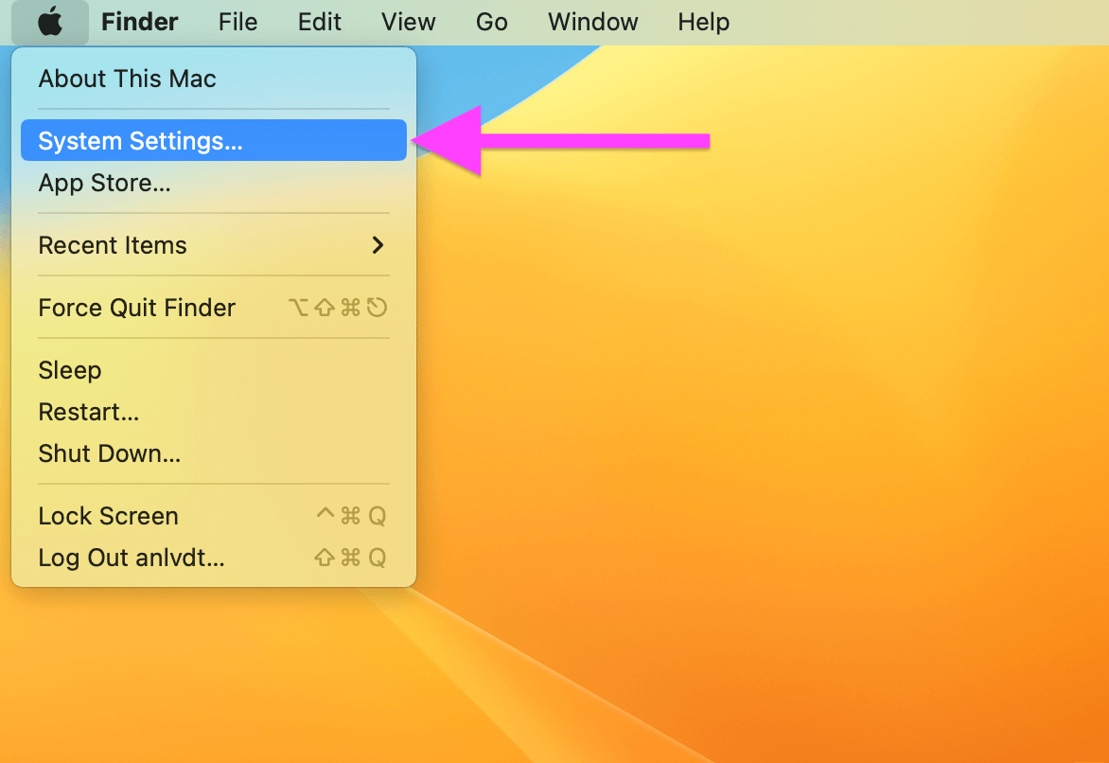Log Out the user anlvdt
The image size is (1109, 763).
point(131,558)
